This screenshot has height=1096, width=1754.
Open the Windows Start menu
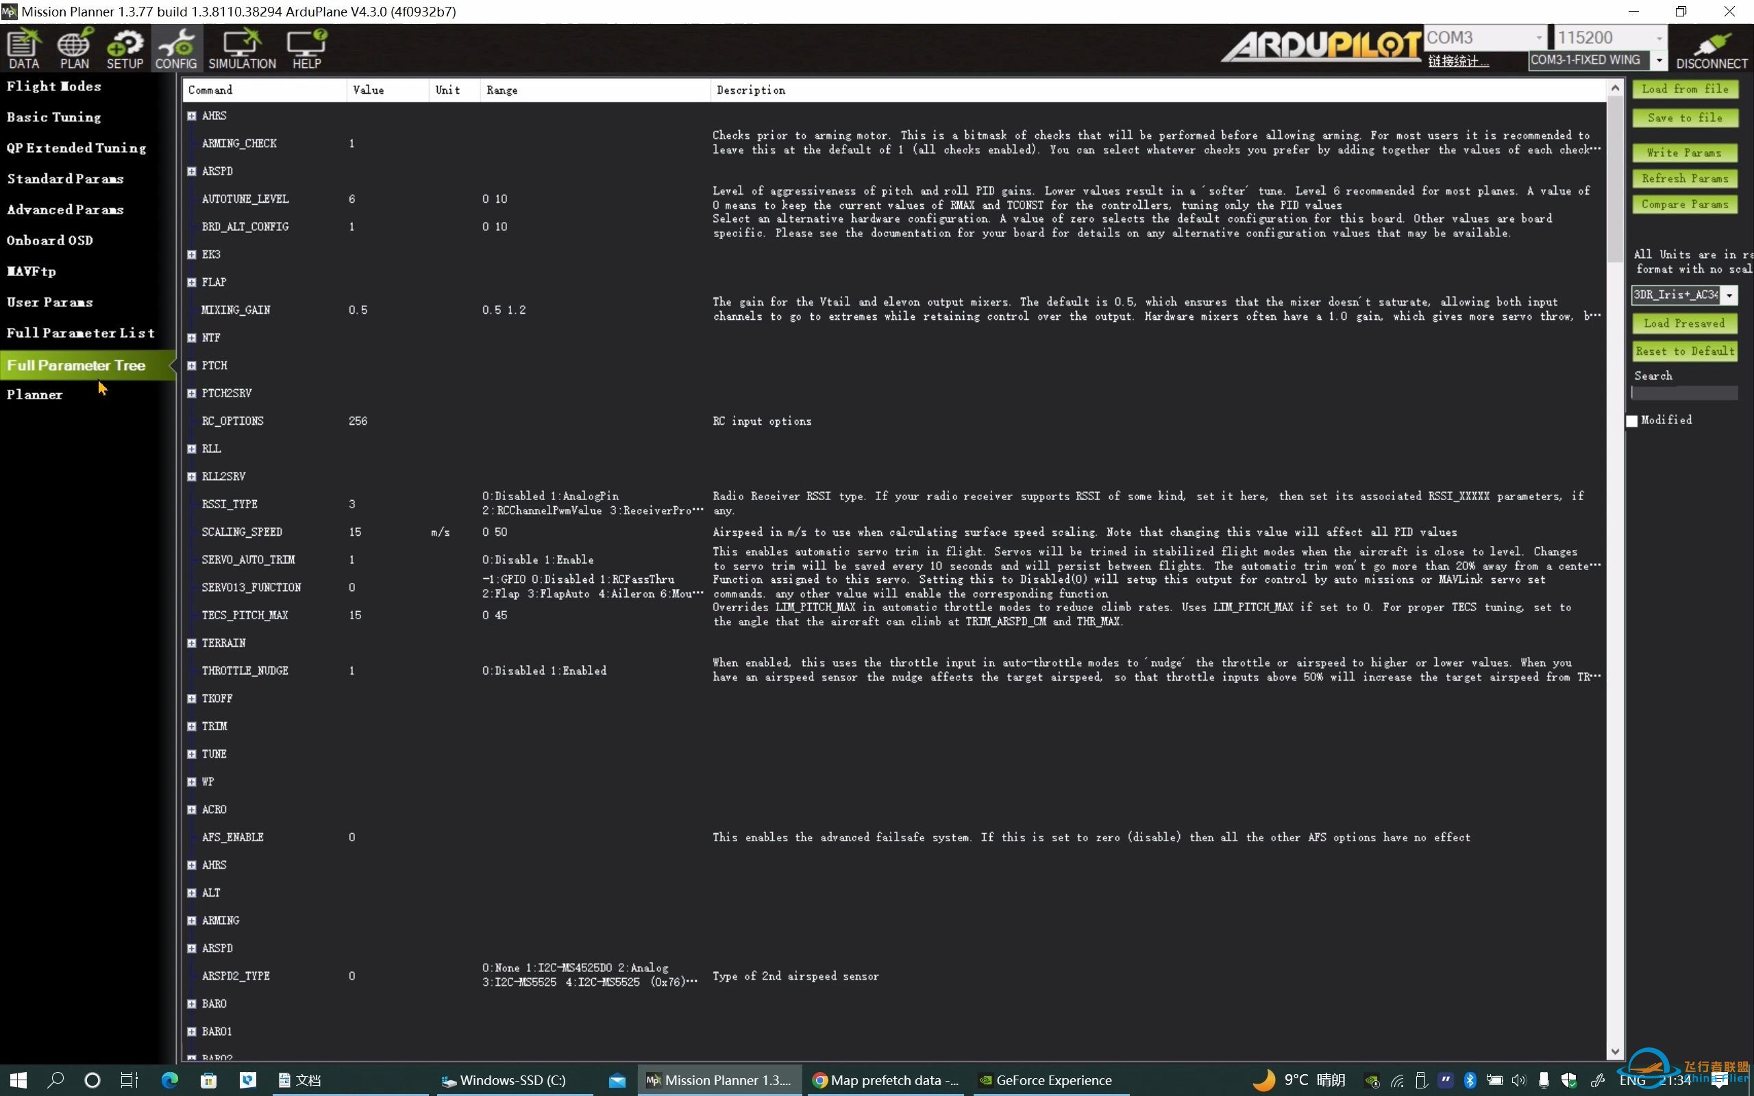(x=17, y=1080)
